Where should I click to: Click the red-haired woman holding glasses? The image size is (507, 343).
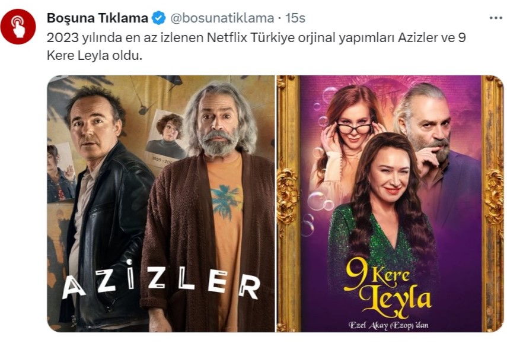[347, 142]
